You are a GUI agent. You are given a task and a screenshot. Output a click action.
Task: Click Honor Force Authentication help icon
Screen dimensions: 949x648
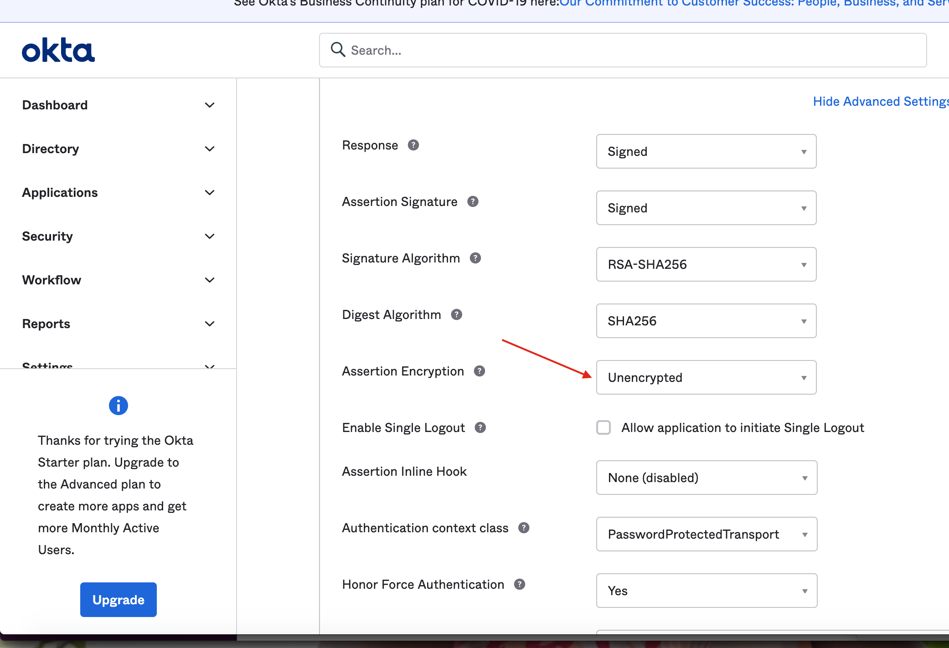pos(519,584)
